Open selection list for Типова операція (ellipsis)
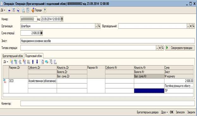The width and height of the screenshot is (197, 116). [x=157, y=48]
